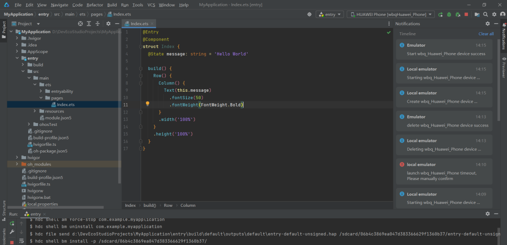
Task: Collapse all in Project panel
Action: click(x=97, y=24)
